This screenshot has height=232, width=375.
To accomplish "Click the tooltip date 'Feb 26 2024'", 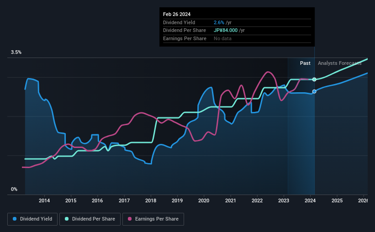I will (177, 14).
